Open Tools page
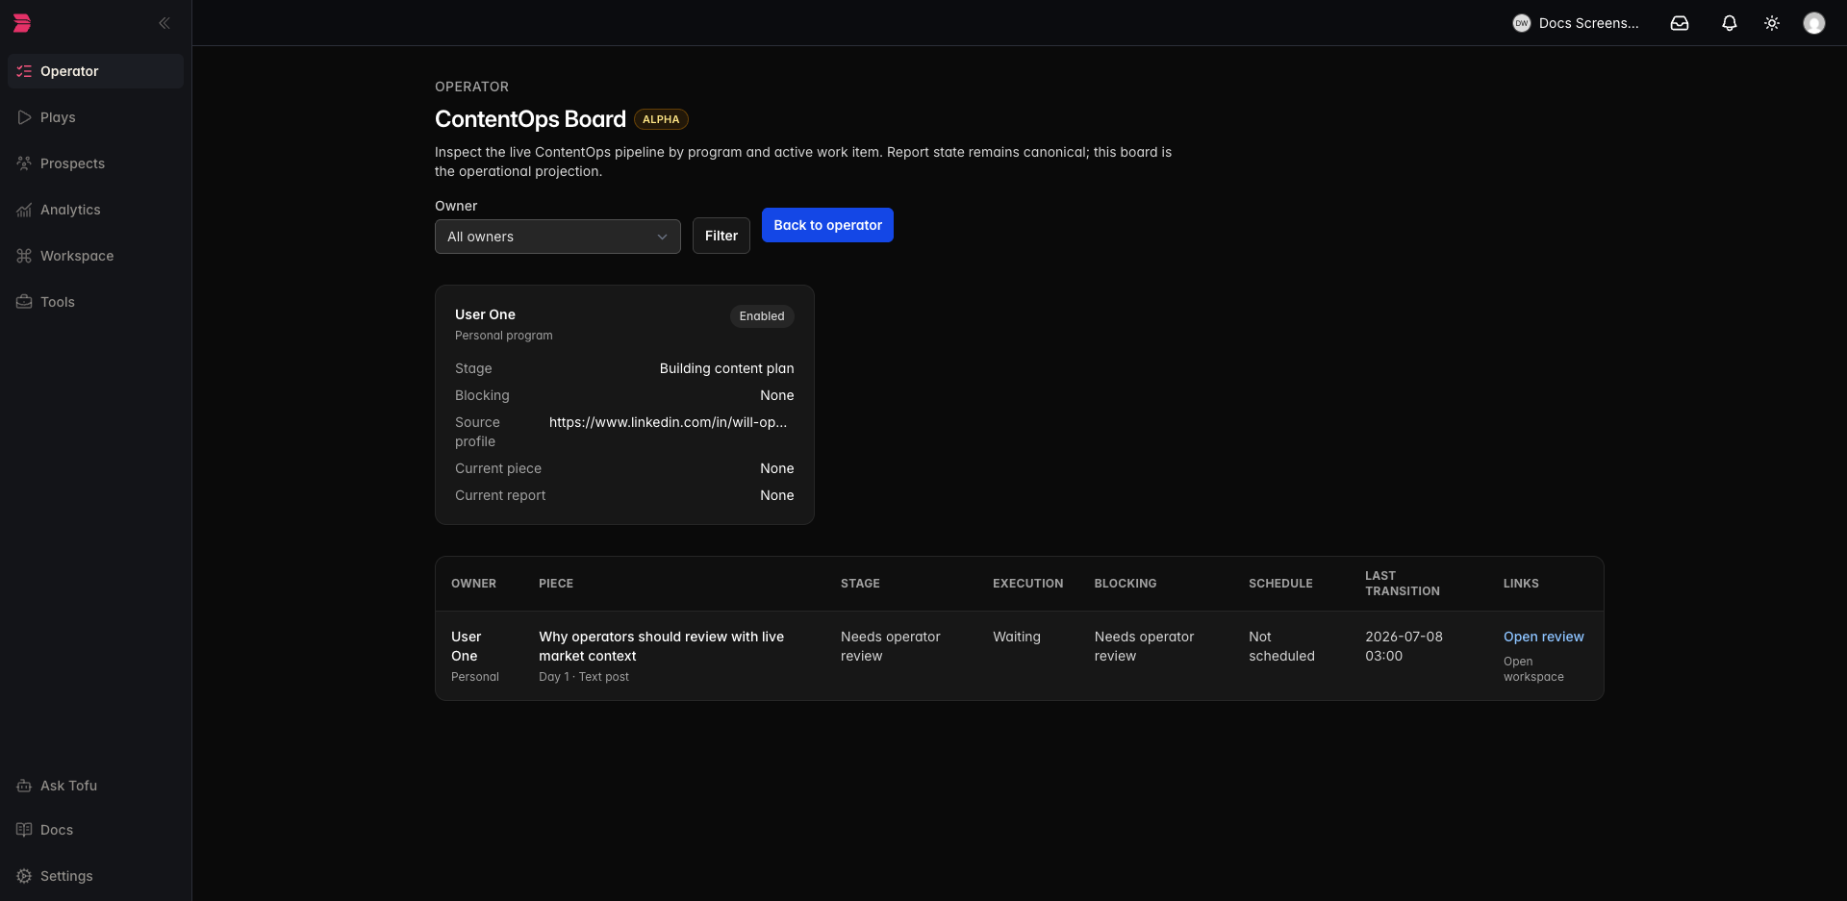Viewport: 1847px width, 901px height. (95, 302)
